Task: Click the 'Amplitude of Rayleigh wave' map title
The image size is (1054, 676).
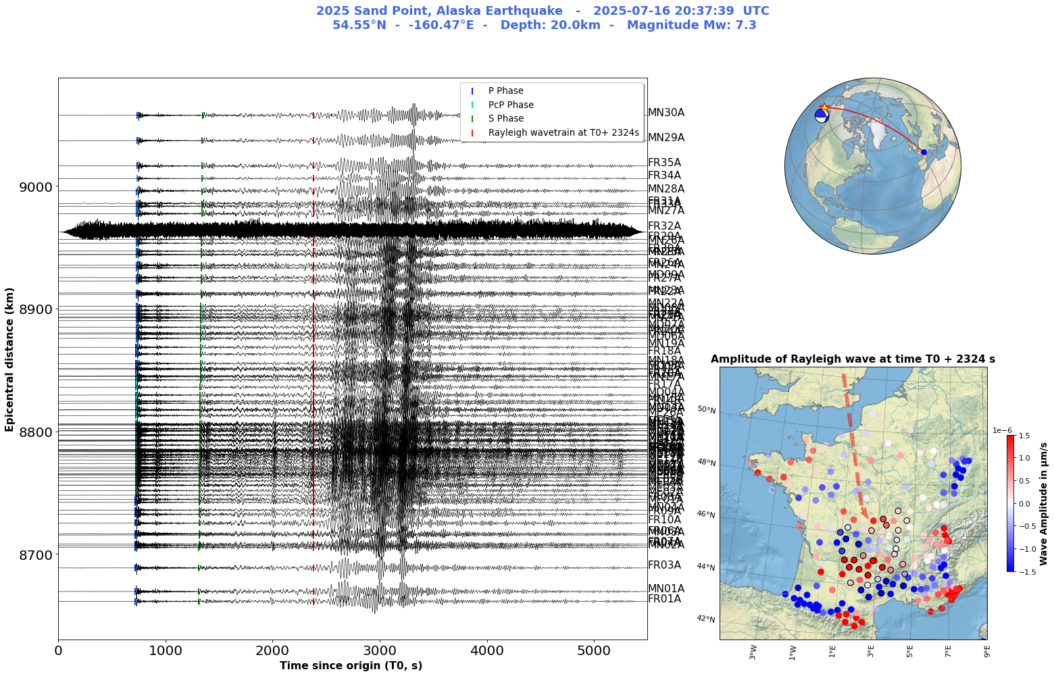Action: click(853, 359)
